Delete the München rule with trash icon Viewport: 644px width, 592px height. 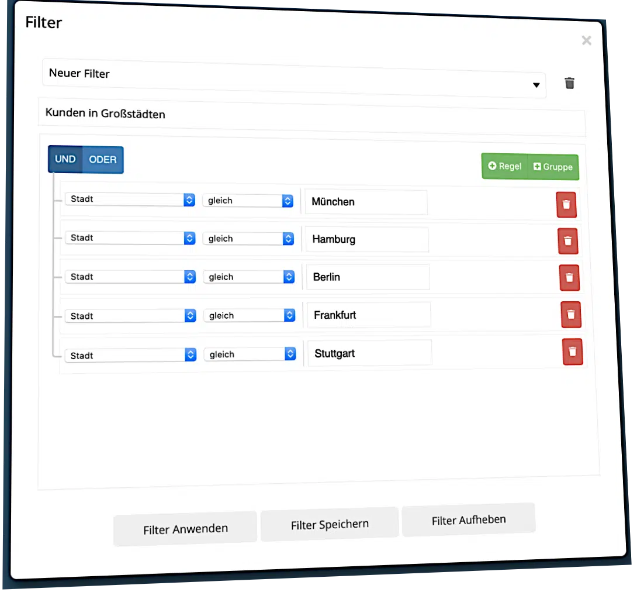point(566,204)
